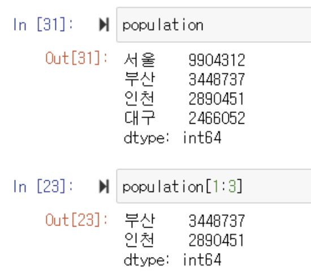Select the In [23] prompt label

[x=43, y=186]
